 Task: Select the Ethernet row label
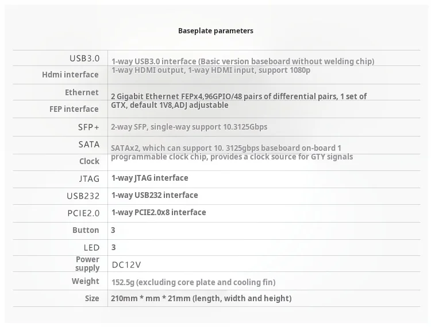tap(82, 92)
